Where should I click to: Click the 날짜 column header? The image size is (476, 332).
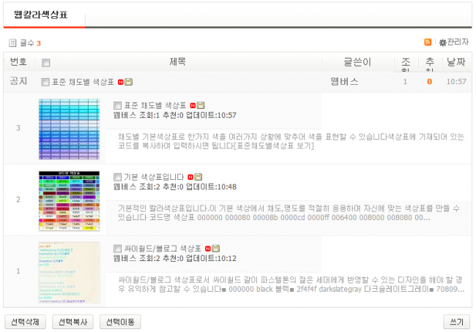coord(456,62)
